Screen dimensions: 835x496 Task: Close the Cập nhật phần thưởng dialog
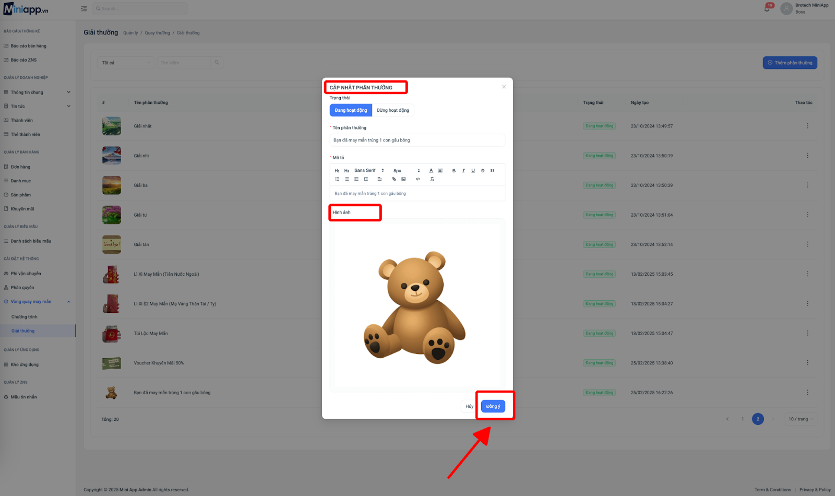click(504, 87)
